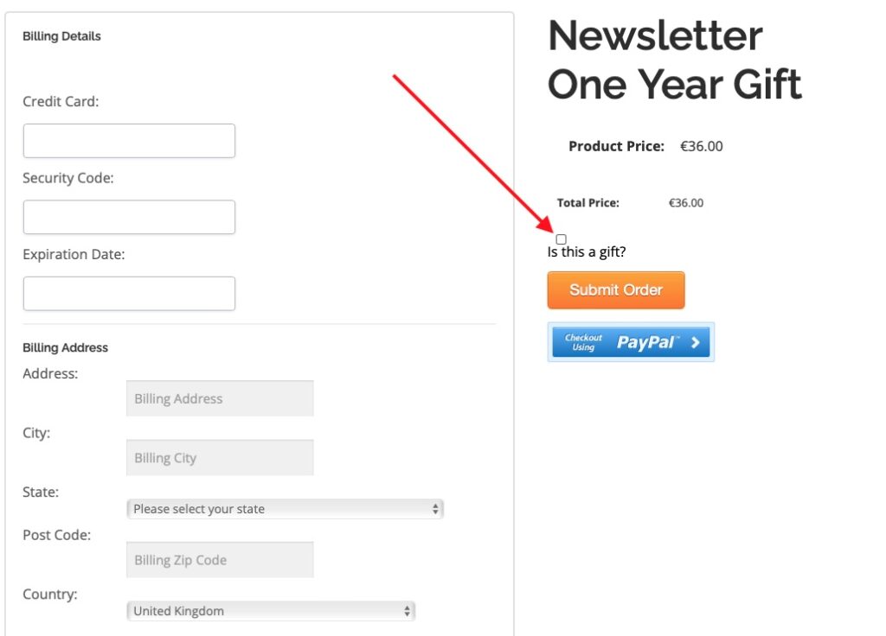886x636 pixels.
Task: Click the "Security Code:" label text
Action: click(x=68, y=178)
